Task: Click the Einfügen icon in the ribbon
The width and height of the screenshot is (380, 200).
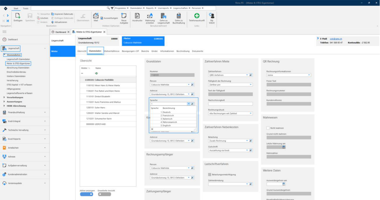Action: [18, 16]
